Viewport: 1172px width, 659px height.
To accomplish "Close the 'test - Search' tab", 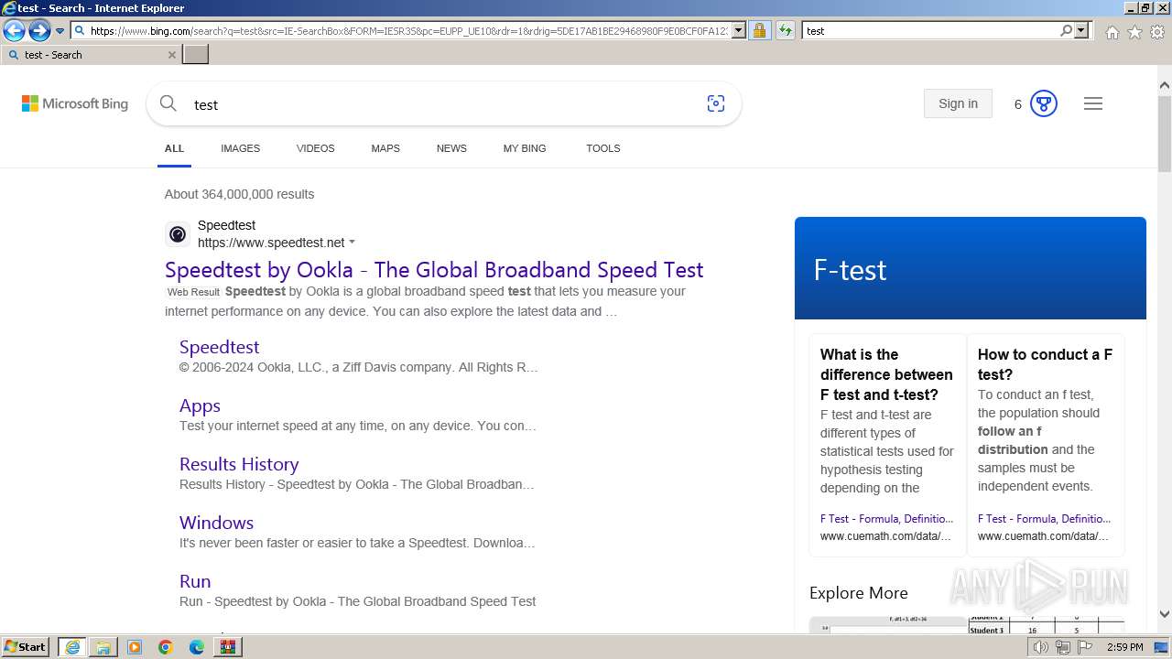I will point(171,55).
